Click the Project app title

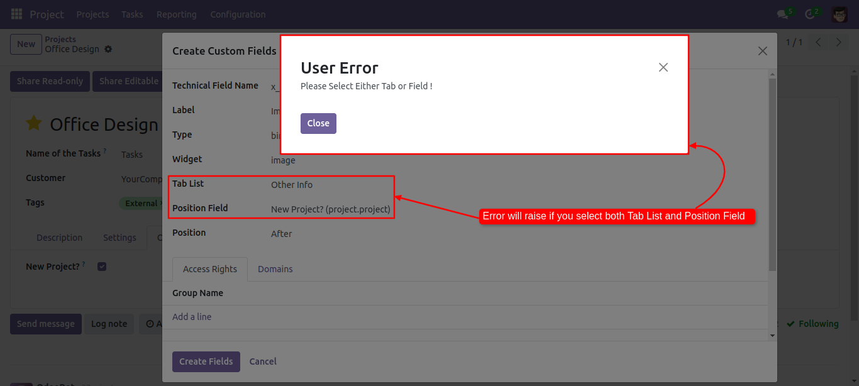pos(47,14)
